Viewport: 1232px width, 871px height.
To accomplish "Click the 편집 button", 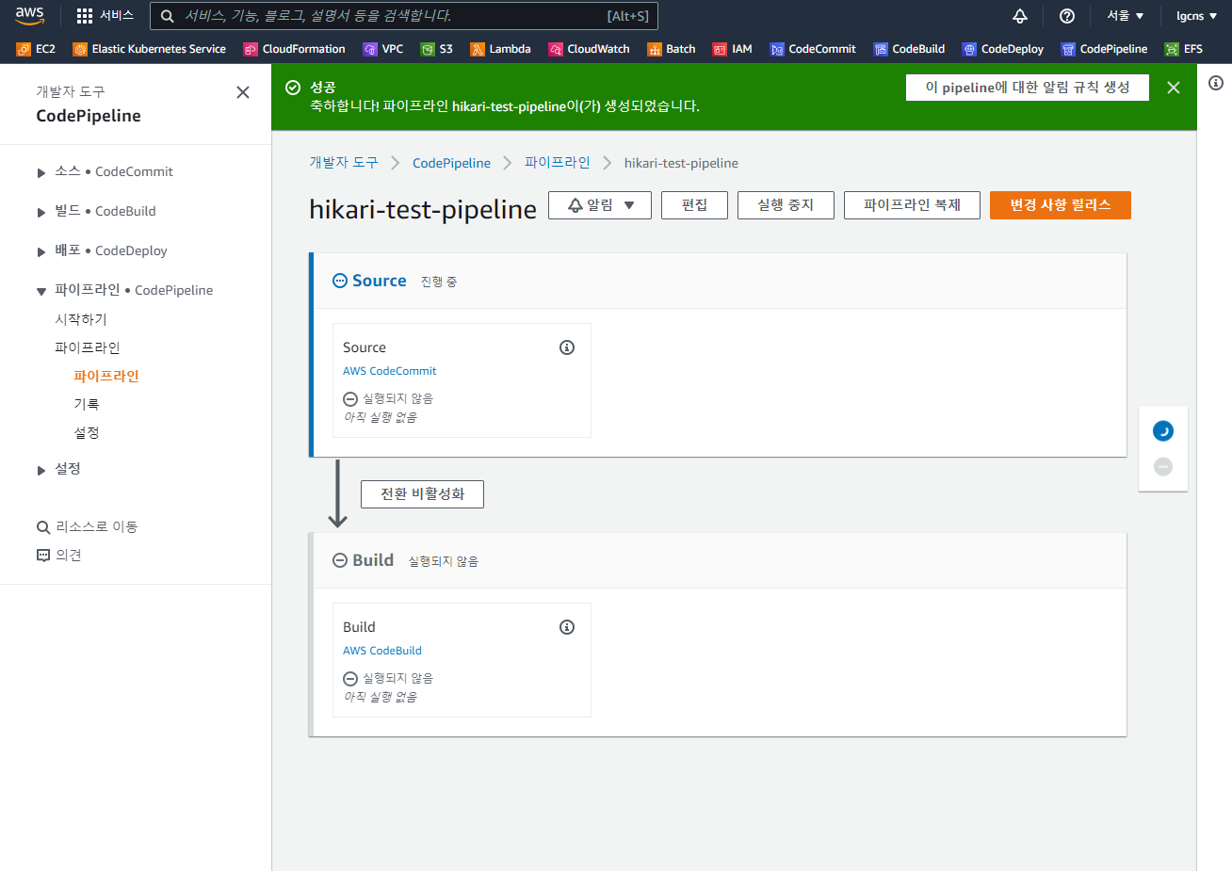I will click(694, 205).
